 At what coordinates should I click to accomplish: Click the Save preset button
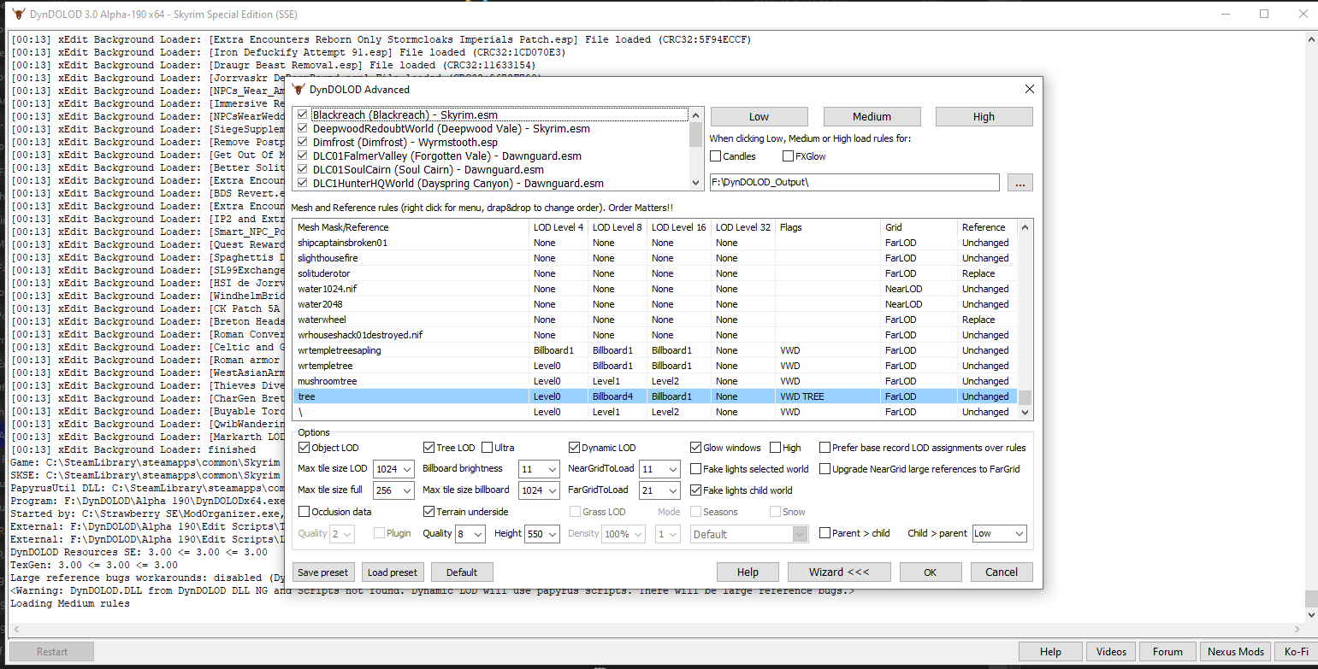tap(323, 572)
